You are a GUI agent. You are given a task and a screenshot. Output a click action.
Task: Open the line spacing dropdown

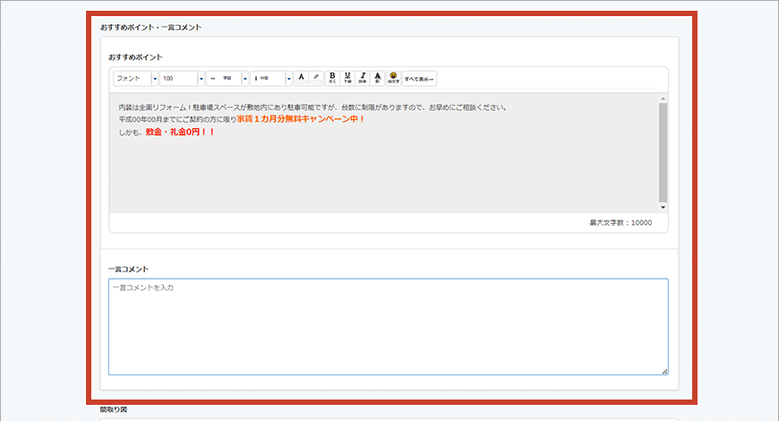[288, 79]
